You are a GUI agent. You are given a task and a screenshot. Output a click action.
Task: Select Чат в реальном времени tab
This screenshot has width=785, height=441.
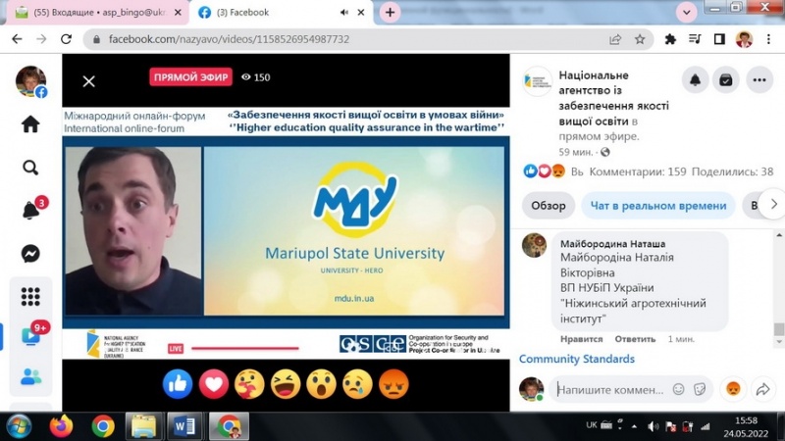click(x=659, y=206)
